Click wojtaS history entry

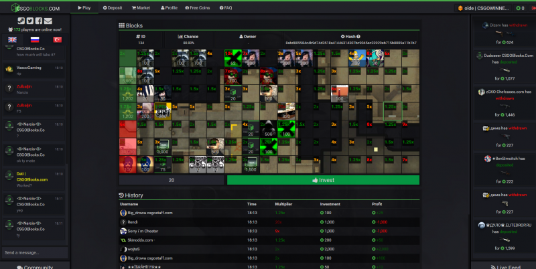269,249
